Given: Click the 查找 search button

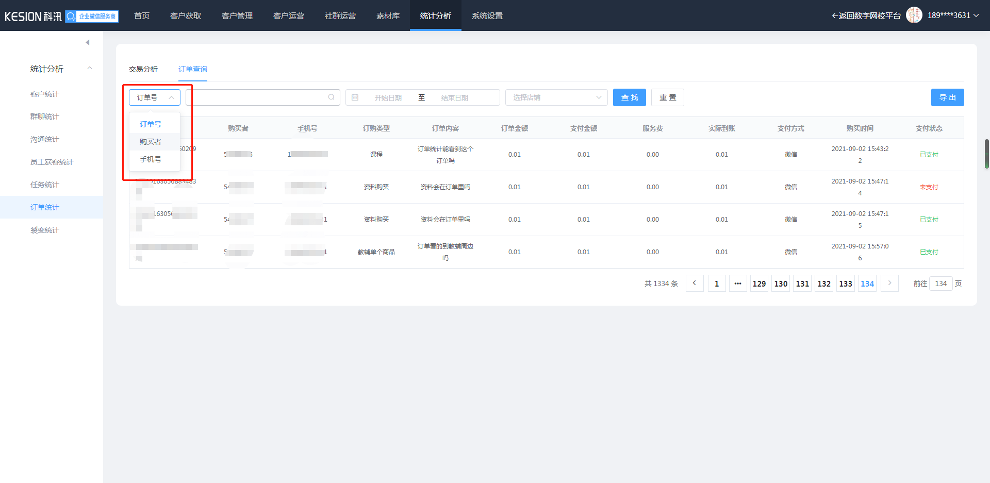Looking at the screenshot, I should 629,97.
